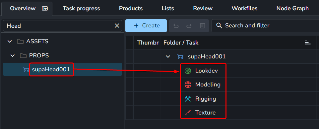Open the Products tab
This screenshot has width=319, height=129.
click(x=131, y=9)
